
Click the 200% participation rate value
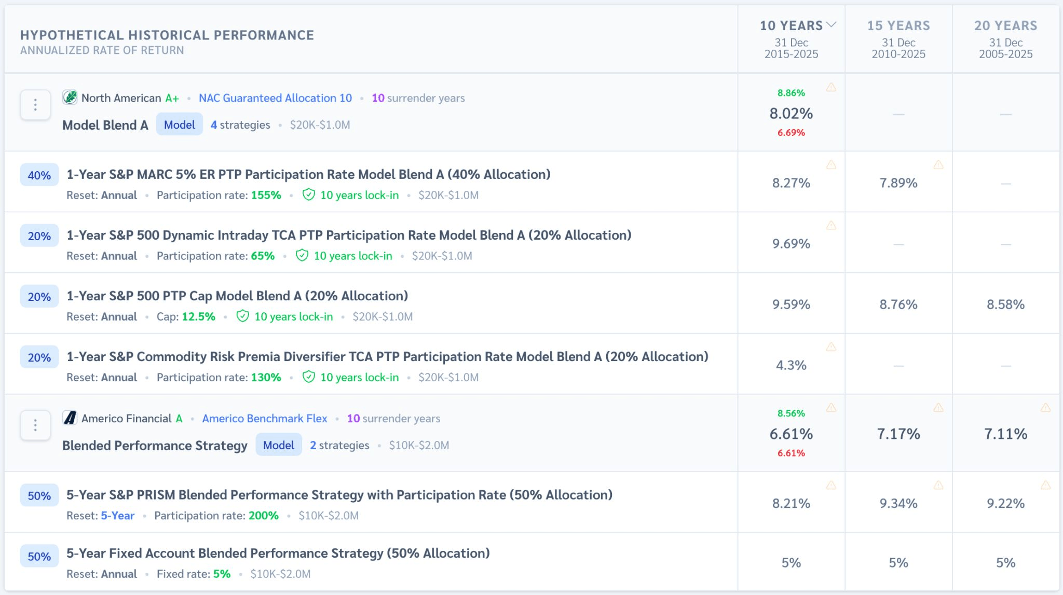[x=264, y=516]
